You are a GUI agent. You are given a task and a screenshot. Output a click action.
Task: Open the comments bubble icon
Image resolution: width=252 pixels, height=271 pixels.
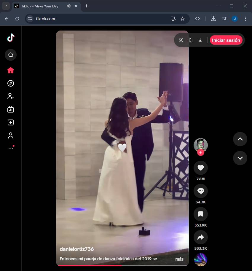click(x=201, y=191)
